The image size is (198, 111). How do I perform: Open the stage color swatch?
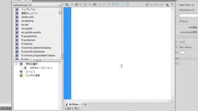tap(182, 52)
